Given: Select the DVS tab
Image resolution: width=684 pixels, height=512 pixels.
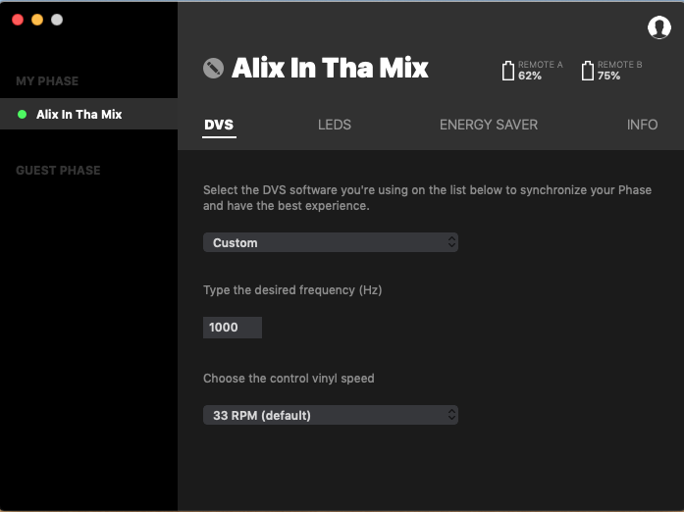Looking at the screenshot, I should [x=219, y=125].
